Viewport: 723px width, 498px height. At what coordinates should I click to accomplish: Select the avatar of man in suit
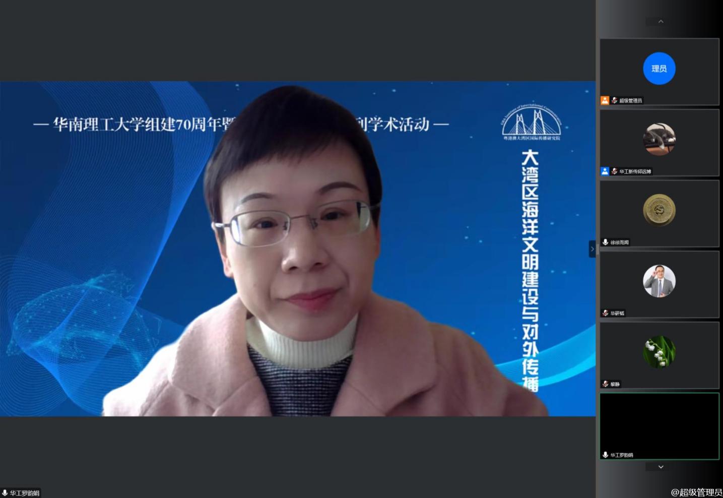(x=659, y=281)
